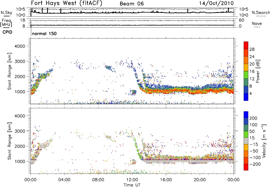
Task: Click the left '10^5' noise axis label
Action: coord(21,9)
